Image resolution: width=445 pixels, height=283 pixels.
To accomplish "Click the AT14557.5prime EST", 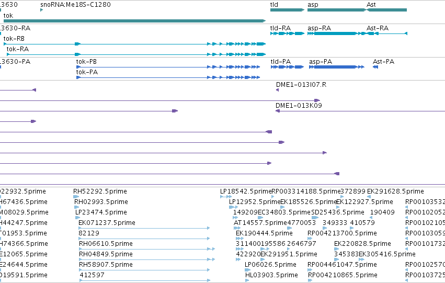I will point(237,228).
